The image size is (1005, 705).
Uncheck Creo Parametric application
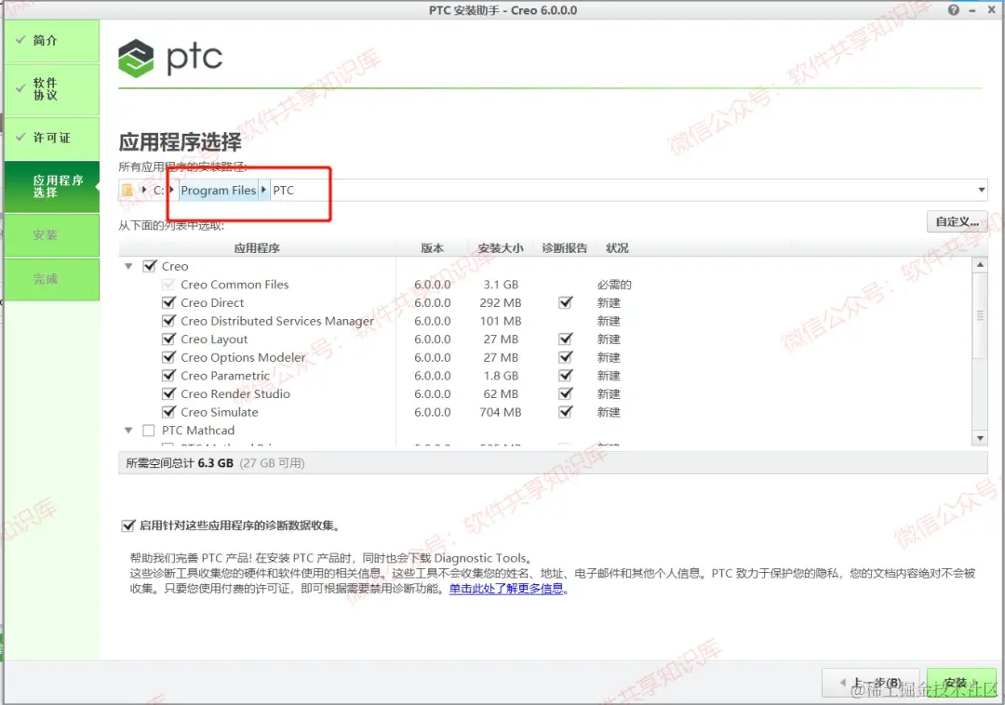click(168, 375)
